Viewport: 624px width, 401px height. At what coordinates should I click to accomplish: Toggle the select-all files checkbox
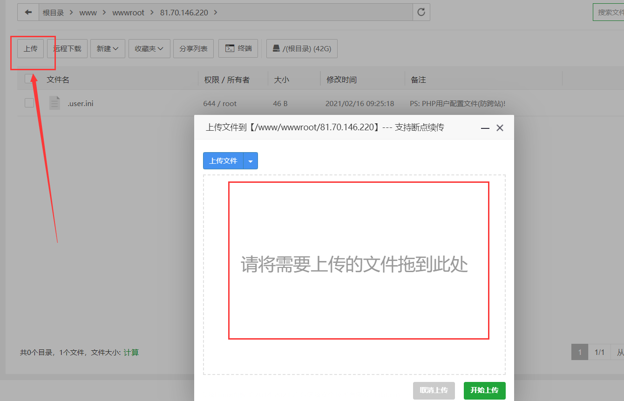pyautogui.click(x=29, y=78)
